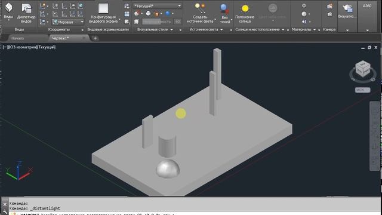Image resolution: width=382 pixels, height=215 pixels.
Task: Click the materials sphere toggle icon
Action: tap(304, 14)
